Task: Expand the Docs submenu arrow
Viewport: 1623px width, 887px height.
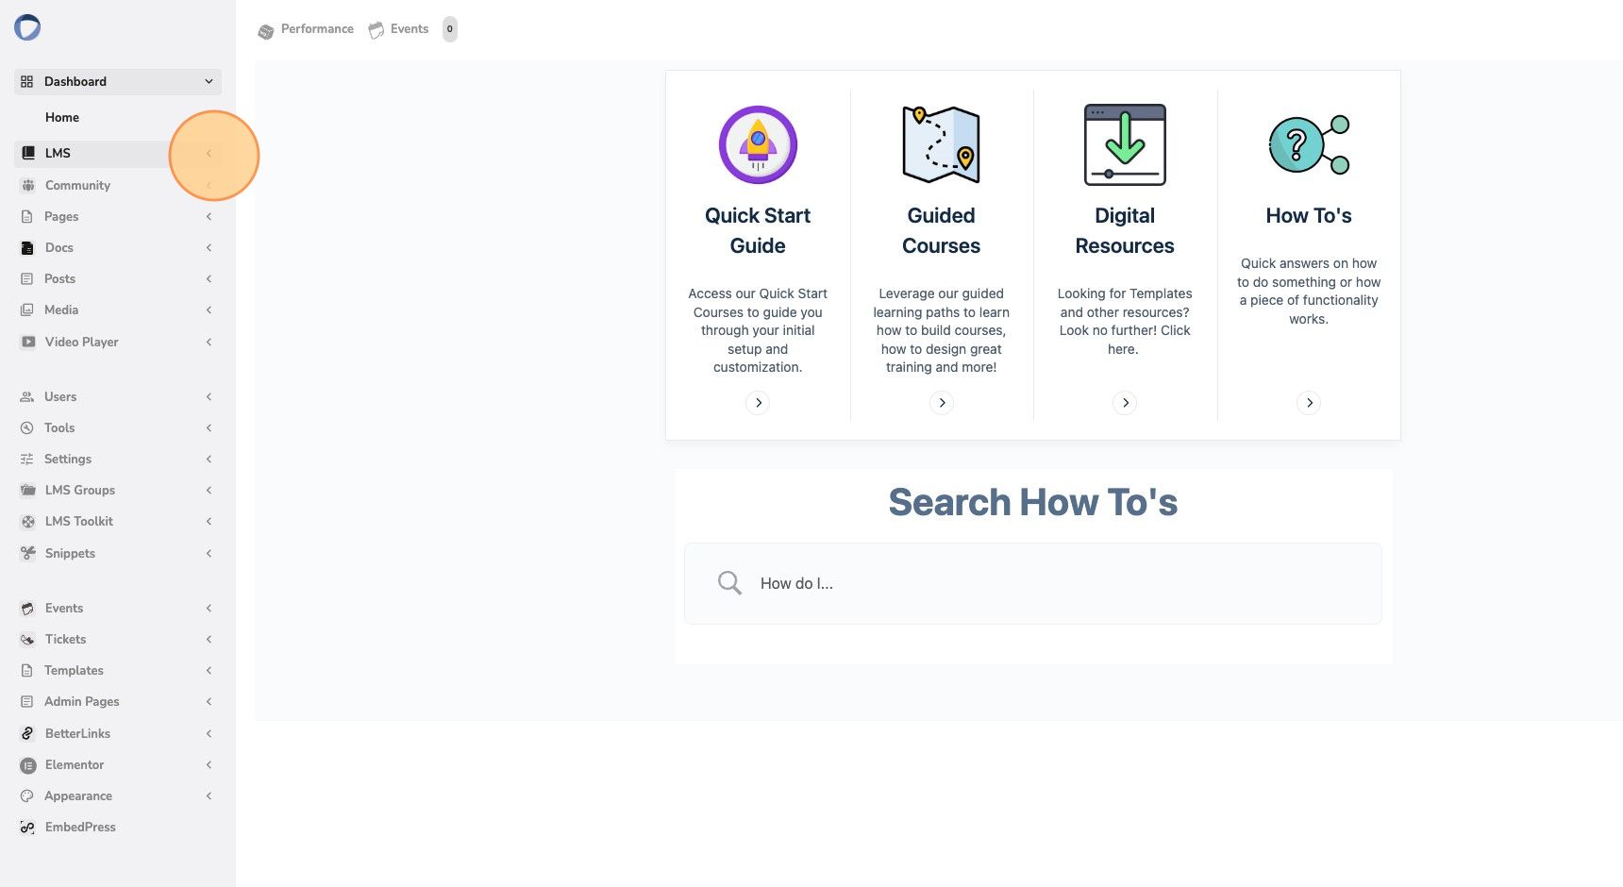Action: pos(209,248)
